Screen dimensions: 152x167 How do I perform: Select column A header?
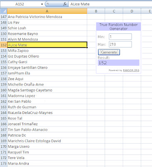pyautogui.click(x=47, y=11)
